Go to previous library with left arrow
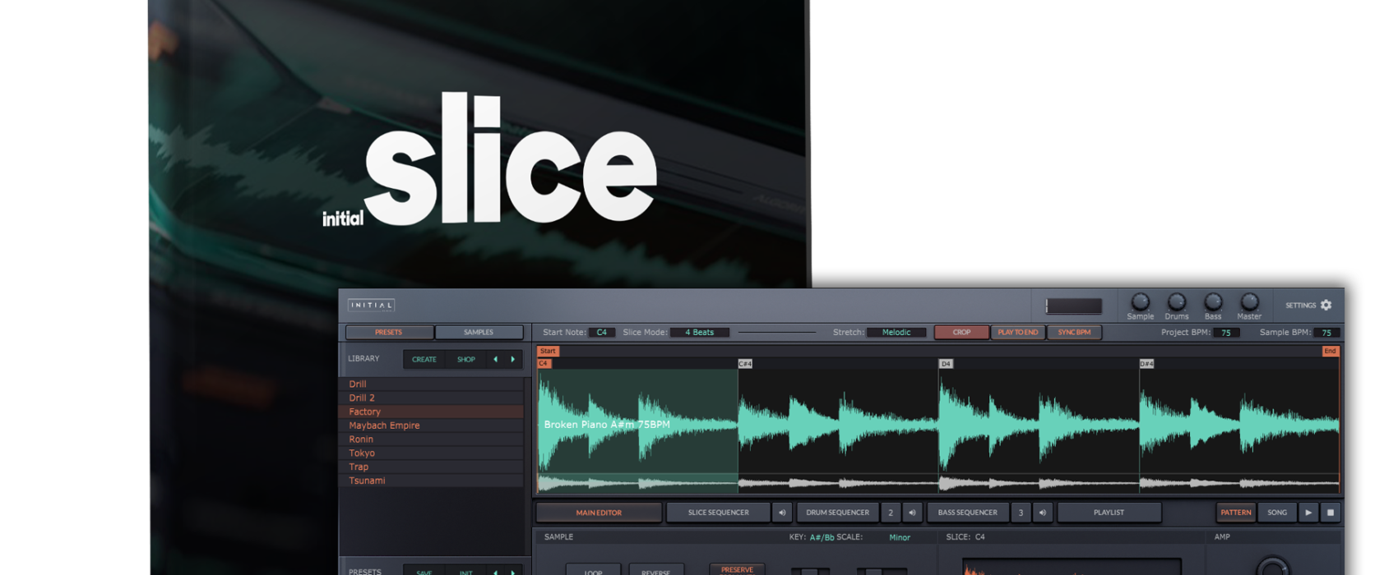1398x575 pixels. click(x=495, y=359)
